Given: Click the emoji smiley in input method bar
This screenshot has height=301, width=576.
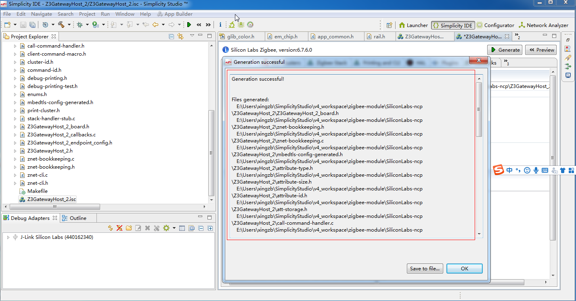Looking at the screenshot, I should (x=527, y=170).
